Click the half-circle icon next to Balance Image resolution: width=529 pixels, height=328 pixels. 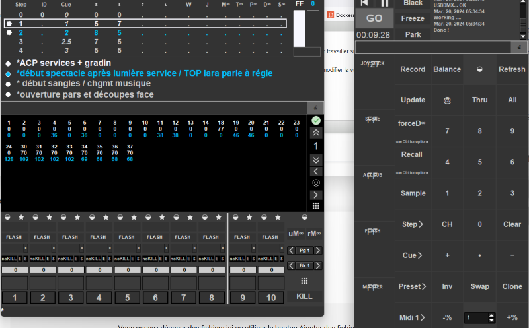click(x=479, y=69)
